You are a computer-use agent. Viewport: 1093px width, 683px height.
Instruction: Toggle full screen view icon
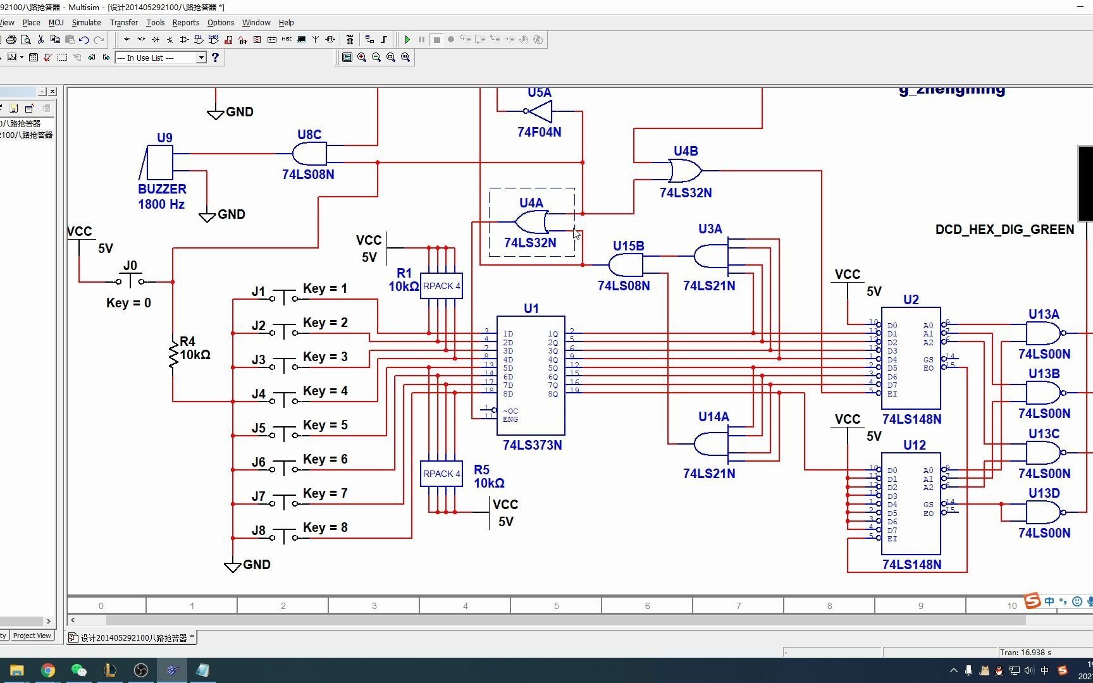click(x=347, y=58)
